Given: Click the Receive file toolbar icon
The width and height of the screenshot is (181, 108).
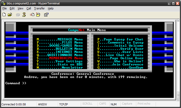Looking at the screenshot, I should (38, 15).
